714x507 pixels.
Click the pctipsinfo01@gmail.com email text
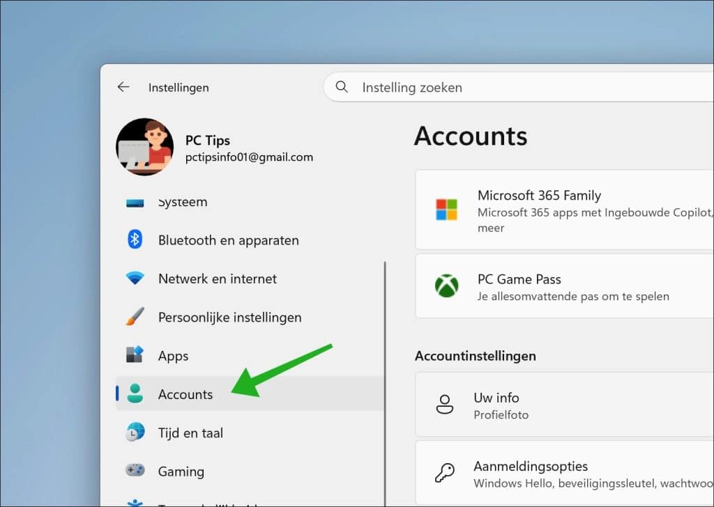(249, 157)
